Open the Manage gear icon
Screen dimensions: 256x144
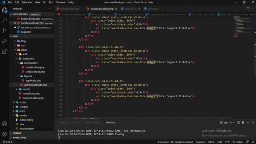point(4,134)
